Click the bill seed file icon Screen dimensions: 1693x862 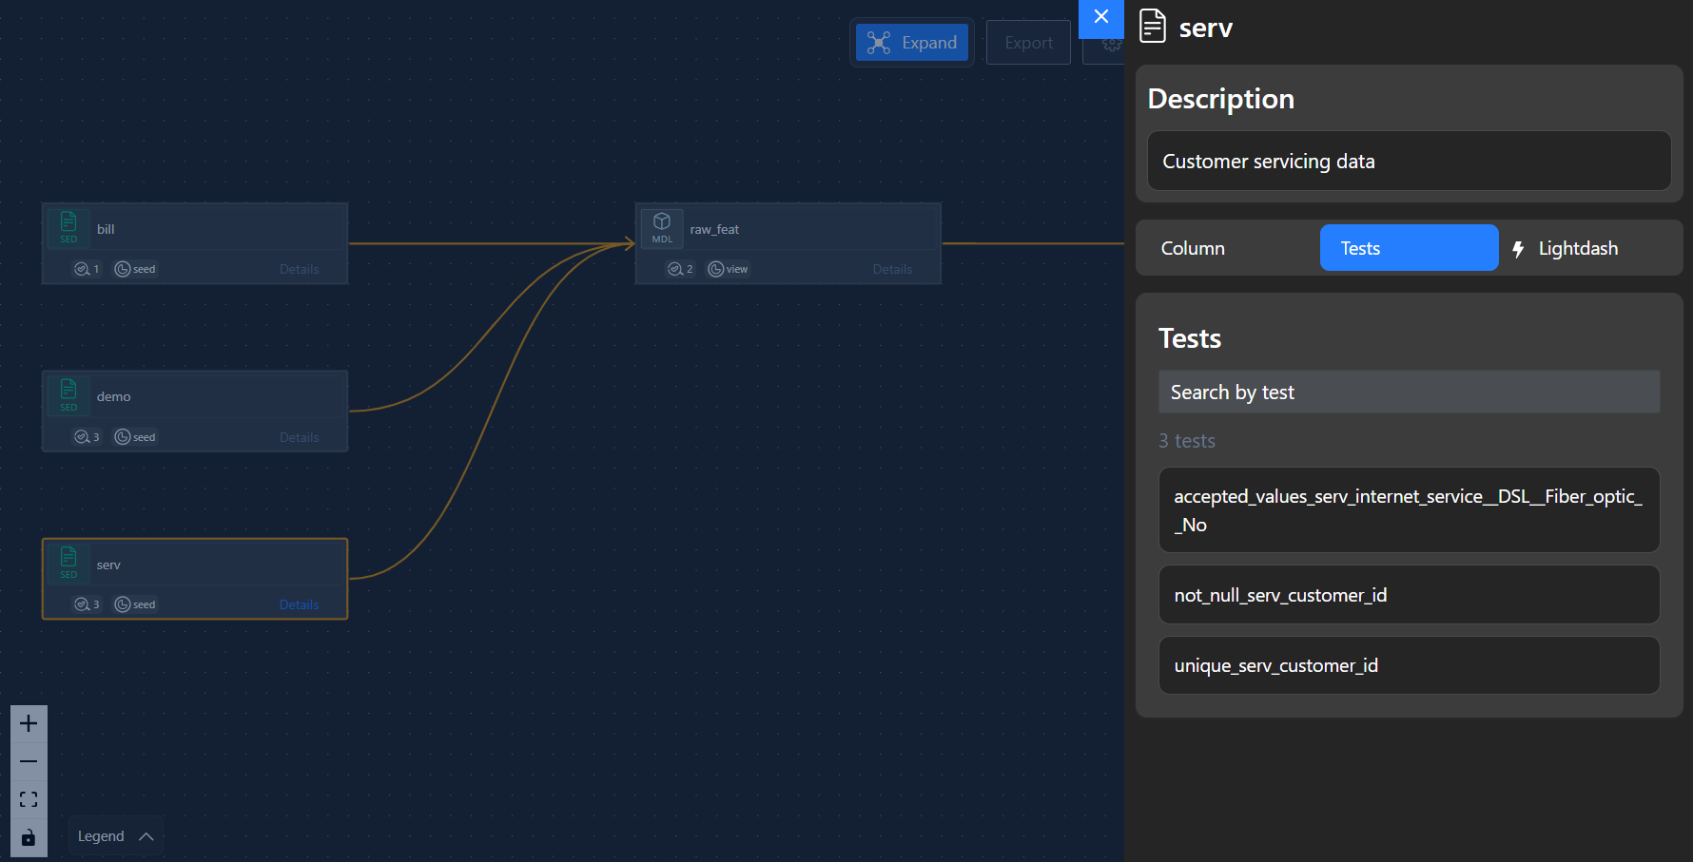point(68,222)
